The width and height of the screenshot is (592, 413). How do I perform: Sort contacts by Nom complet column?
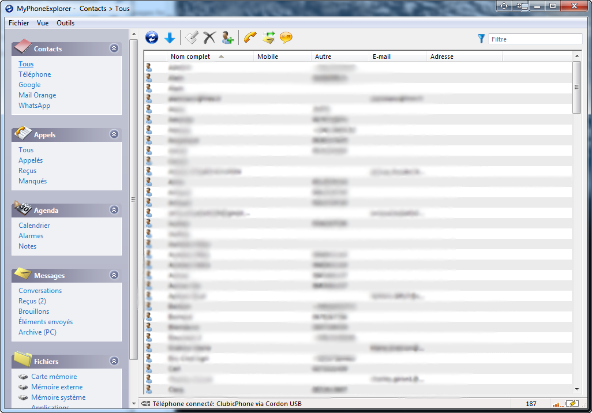(190, 57)
